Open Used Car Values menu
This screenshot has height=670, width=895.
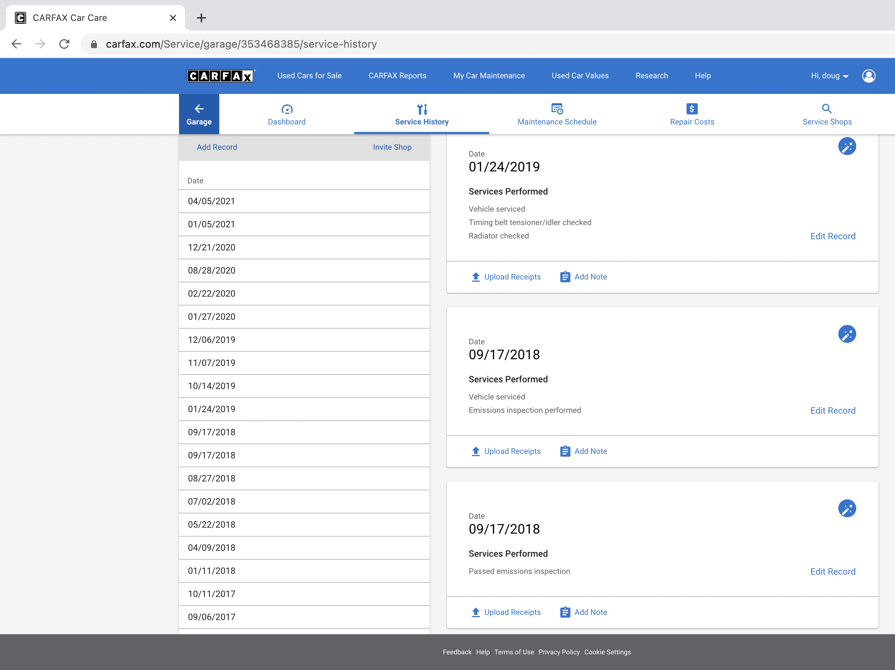(x=580, y=76)
